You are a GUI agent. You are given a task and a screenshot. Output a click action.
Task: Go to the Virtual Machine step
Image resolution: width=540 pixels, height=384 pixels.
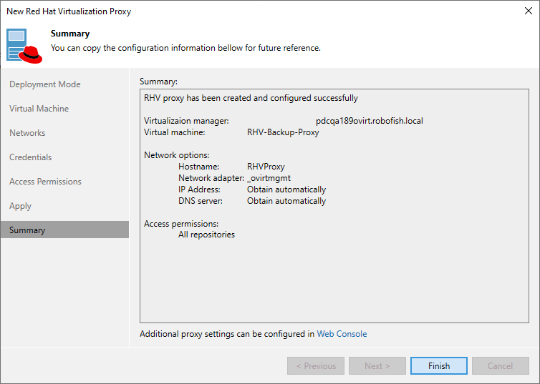[39, 109]
